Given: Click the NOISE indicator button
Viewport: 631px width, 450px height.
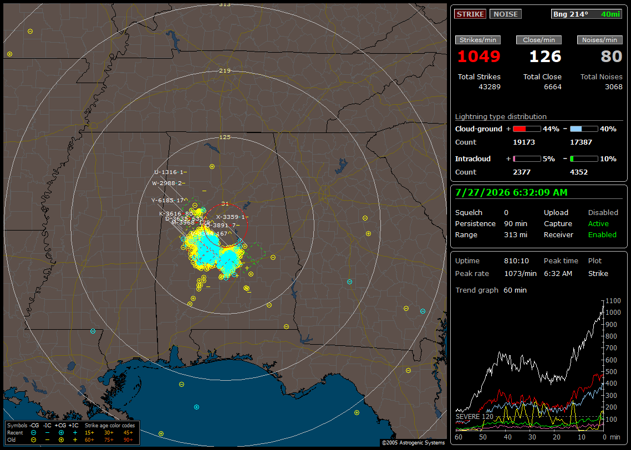Looking at the screenshot, I should point(506,14).
